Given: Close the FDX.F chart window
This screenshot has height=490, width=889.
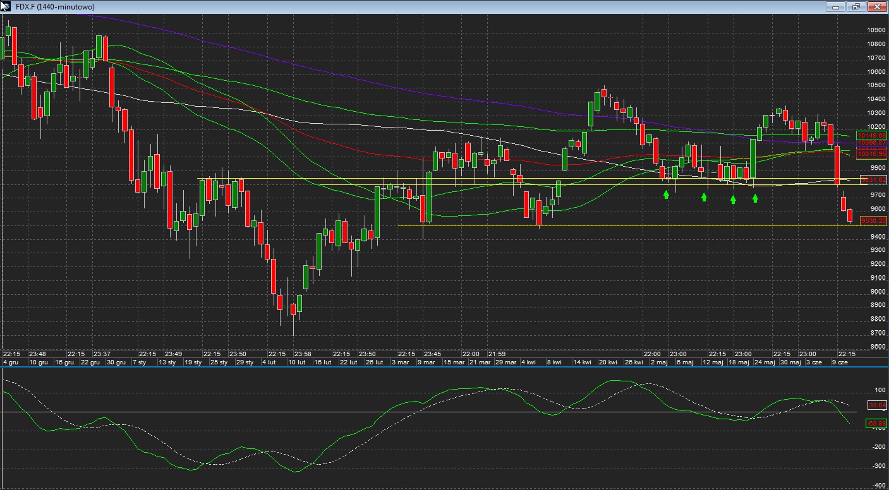Looking at the screenshot, I should click(876, 6).
